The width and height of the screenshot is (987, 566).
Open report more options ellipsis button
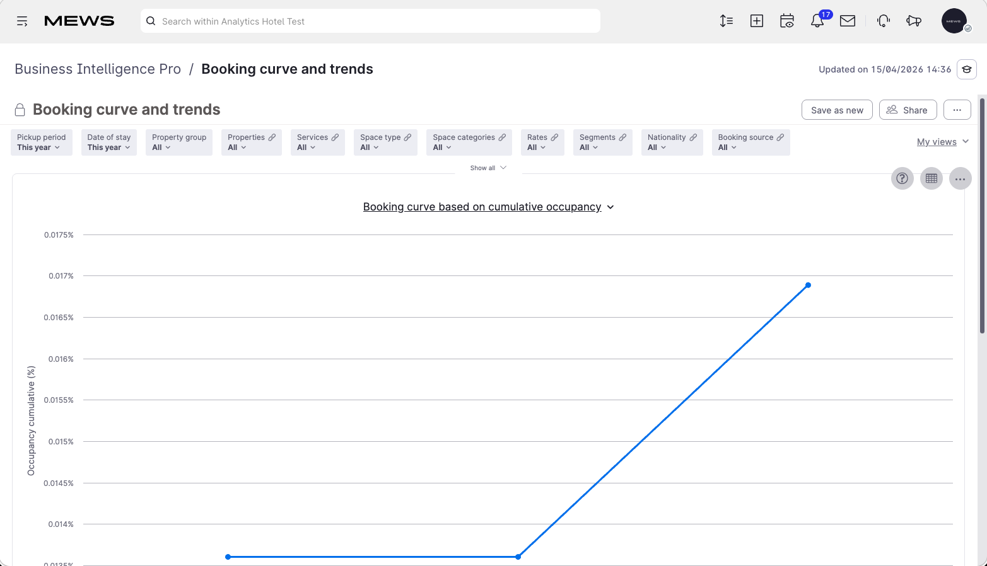coord(957,110)
